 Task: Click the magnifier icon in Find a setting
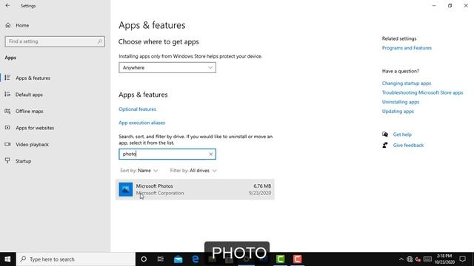[100, 41]
